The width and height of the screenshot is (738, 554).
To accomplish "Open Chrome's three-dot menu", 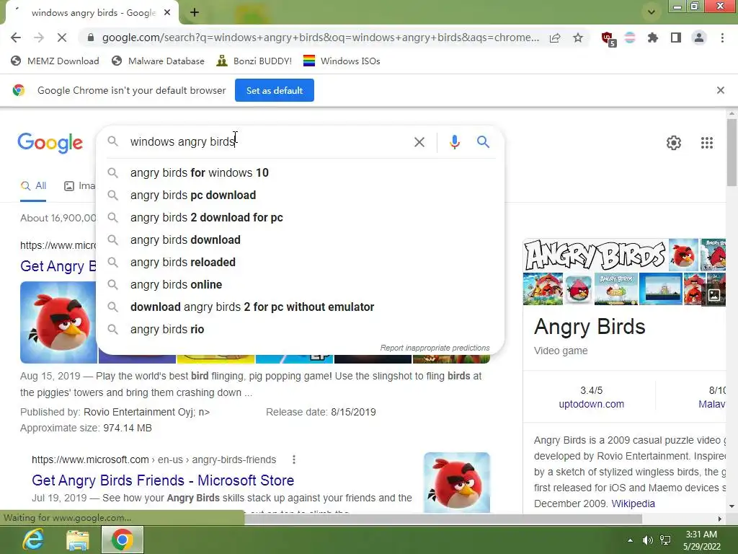I will (x=722, y=38).
